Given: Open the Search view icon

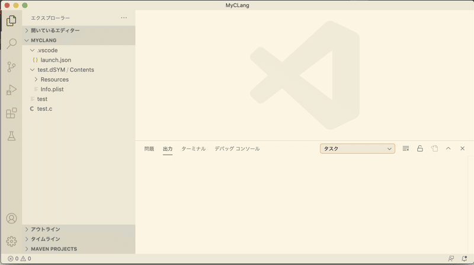Looking at the screenshot, I should (x=11, y=43).
